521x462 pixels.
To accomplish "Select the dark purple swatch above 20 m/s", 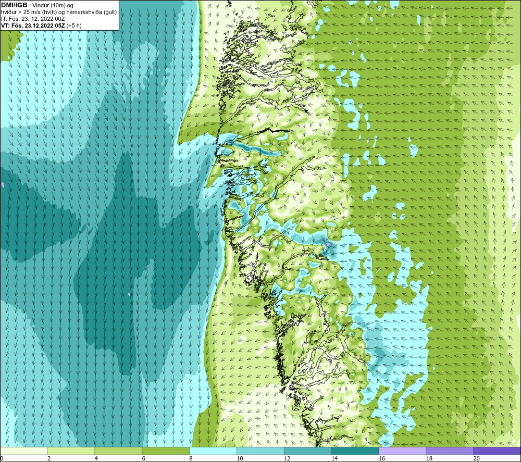I will (497, 451).
